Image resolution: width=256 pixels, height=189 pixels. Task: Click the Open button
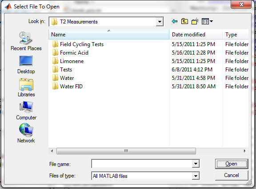[232, 164]
